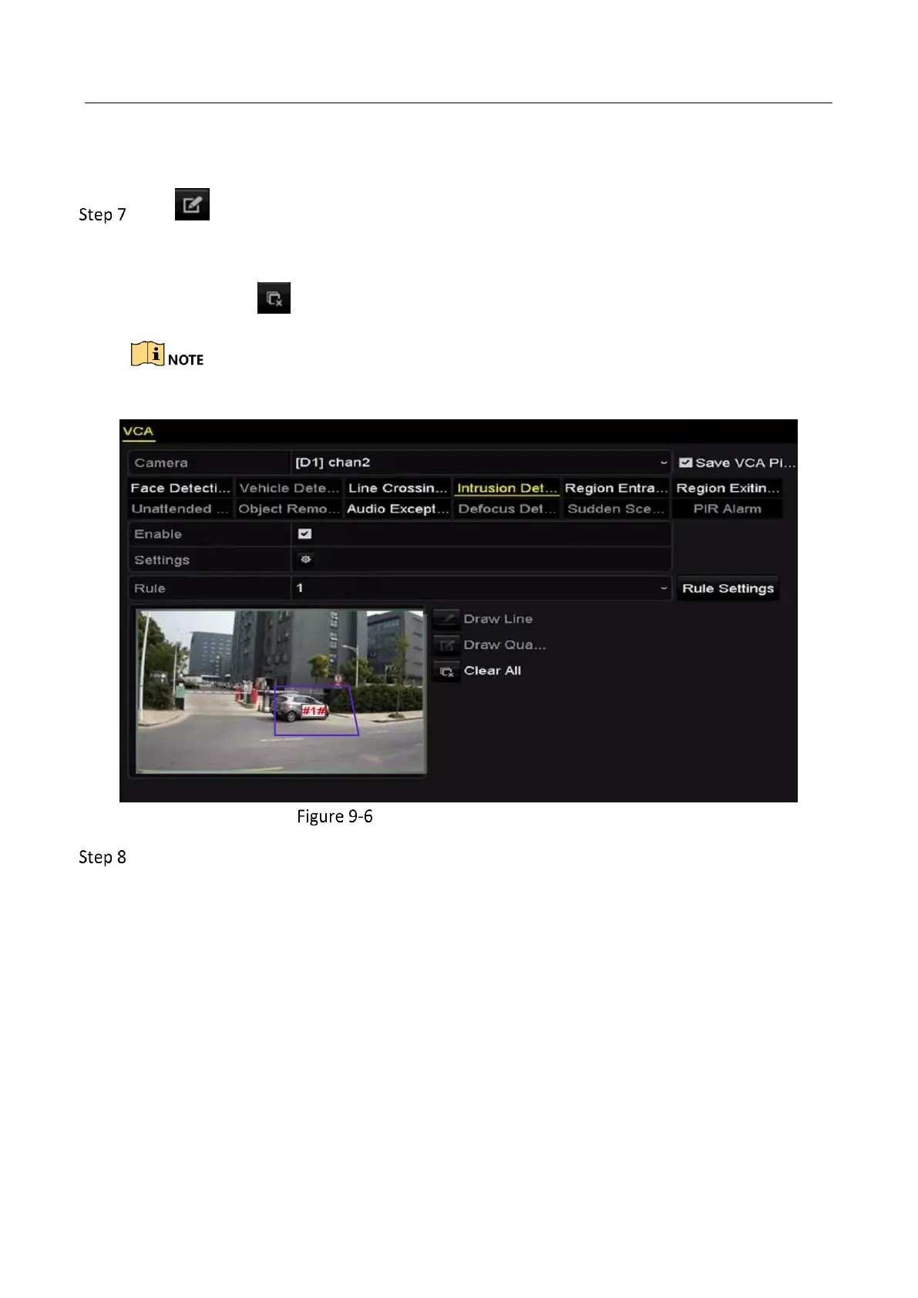
Task: Click the Clear All label
Action: click(493, 671)
